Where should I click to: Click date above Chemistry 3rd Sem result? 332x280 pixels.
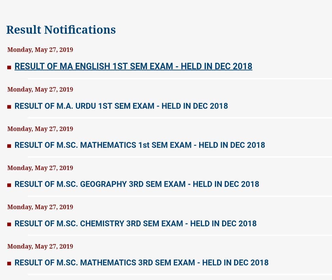click(40, 207)
